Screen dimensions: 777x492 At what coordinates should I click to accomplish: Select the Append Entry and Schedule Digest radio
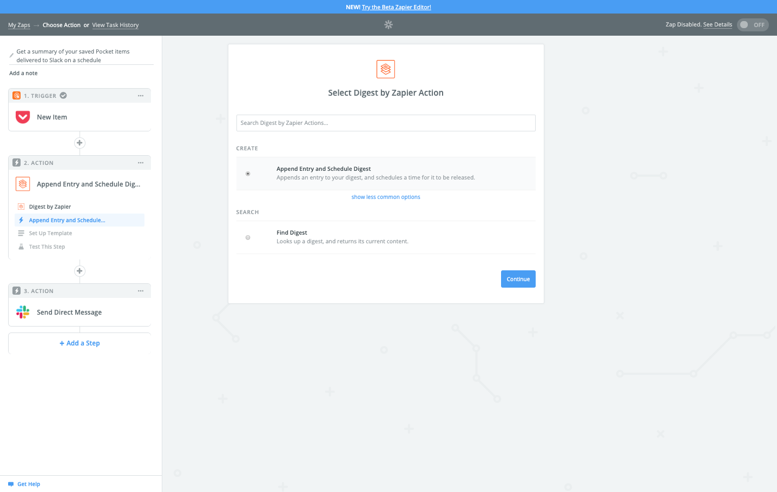(248, 174)
